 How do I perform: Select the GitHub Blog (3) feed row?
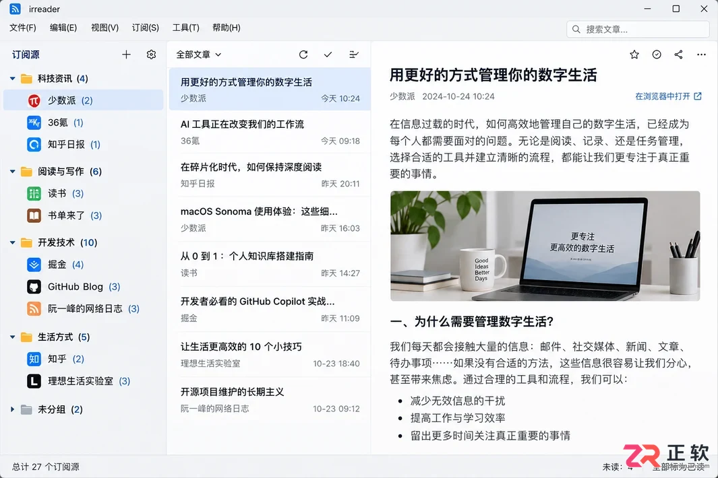[x=84, y=287]
